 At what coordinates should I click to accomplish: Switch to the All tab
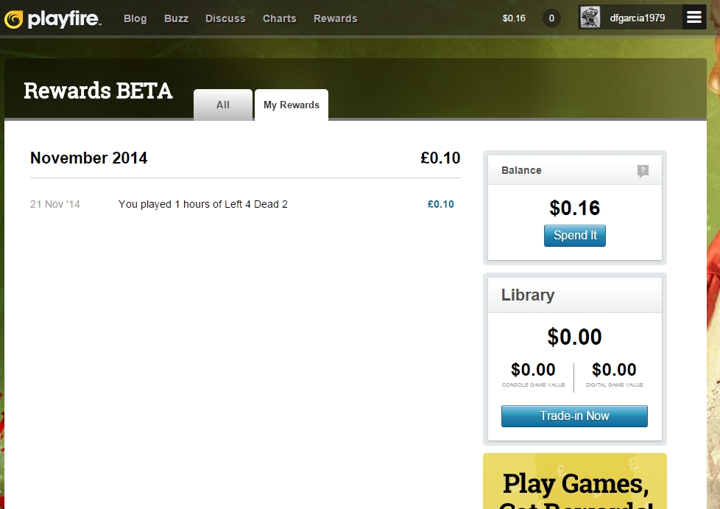coord(223,105)
